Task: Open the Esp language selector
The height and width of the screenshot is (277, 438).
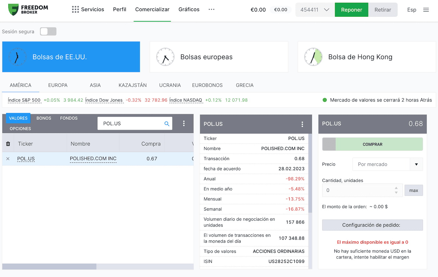Action: 412,10
